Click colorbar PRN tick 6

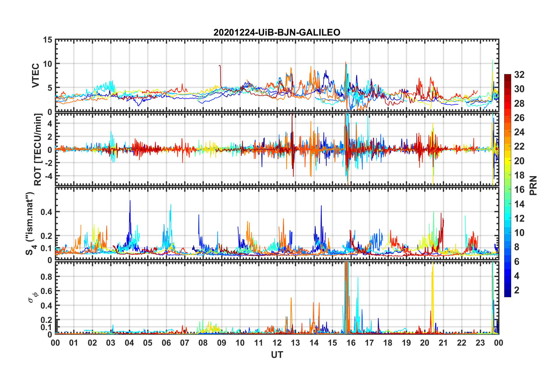(517, 262)
